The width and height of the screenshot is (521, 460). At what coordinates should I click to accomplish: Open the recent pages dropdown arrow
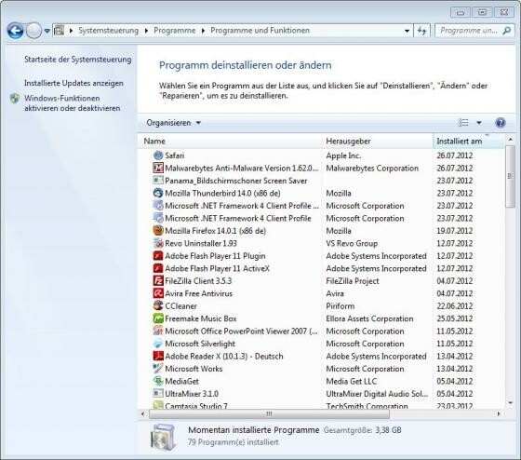click(x=47, y=31)
